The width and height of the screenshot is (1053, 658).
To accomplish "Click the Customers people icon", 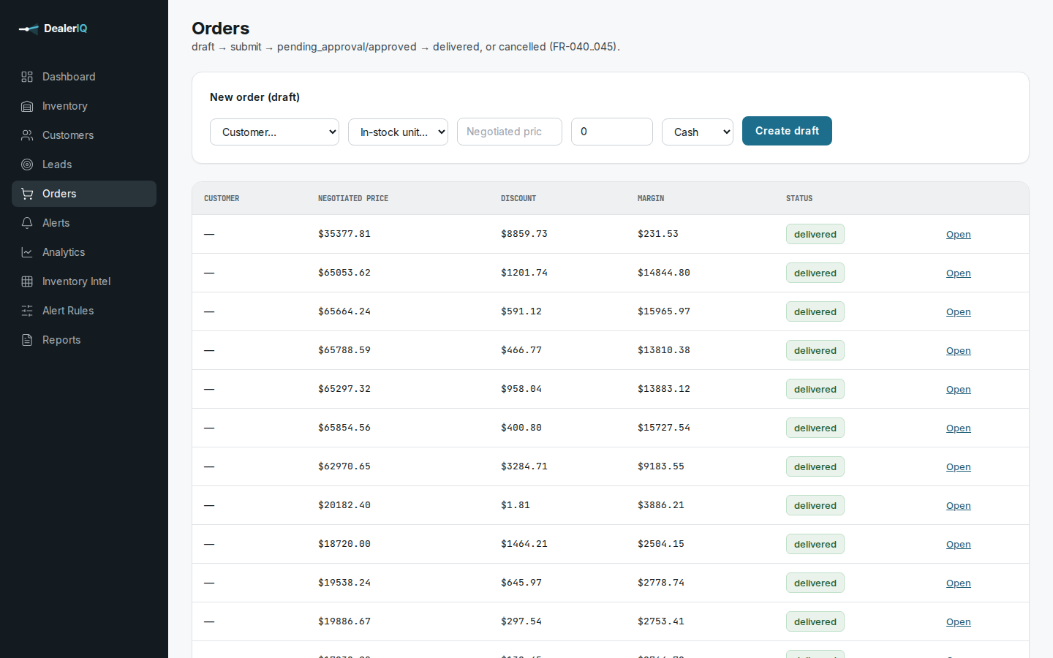I will (27, 135).
